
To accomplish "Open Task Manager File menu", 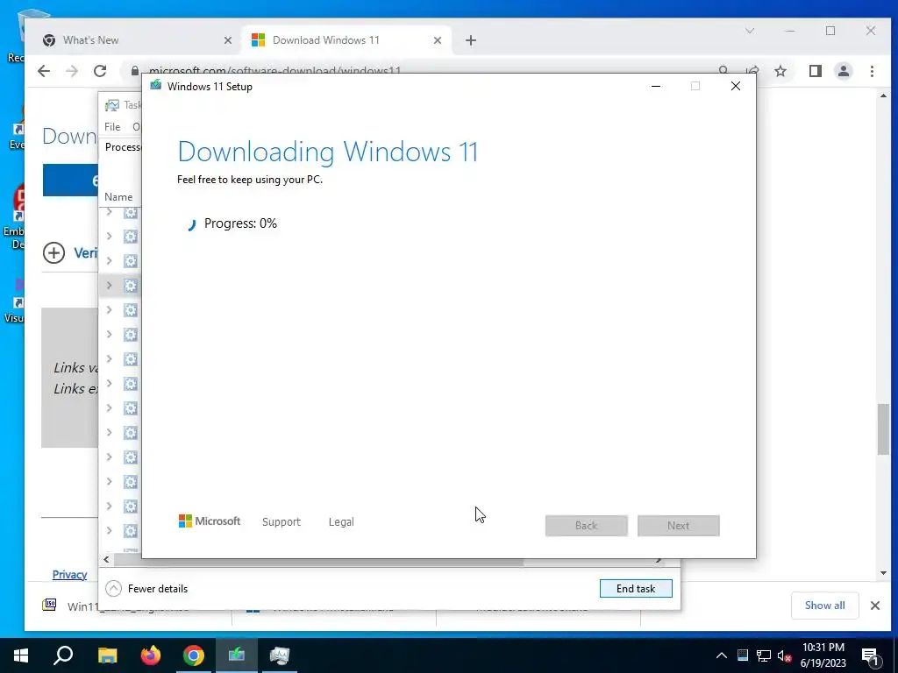I will 112,126.
